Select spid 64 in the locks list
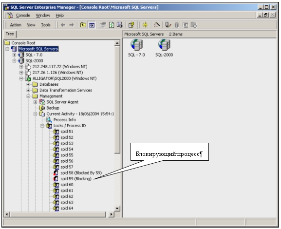Viewport: 281px width, 229px height. tap(67, 209)
